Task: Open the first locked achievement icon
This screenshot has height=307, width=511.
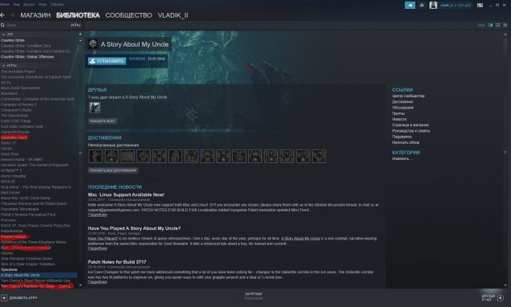Action: point(95,156)
